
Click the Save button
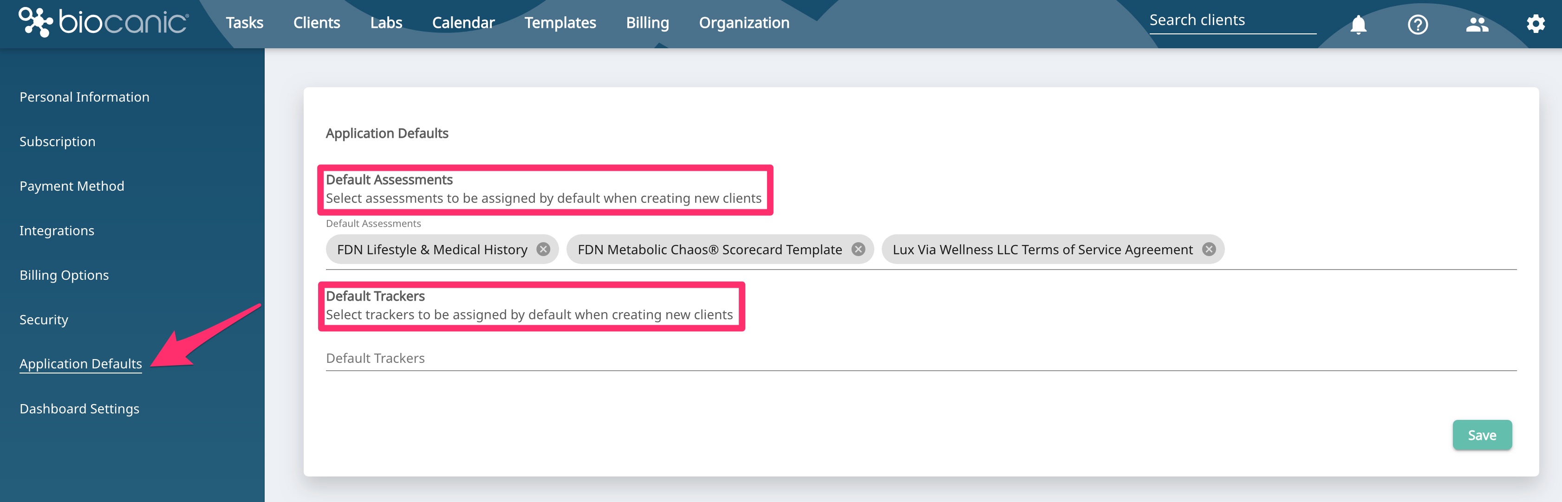point(1482,435)
